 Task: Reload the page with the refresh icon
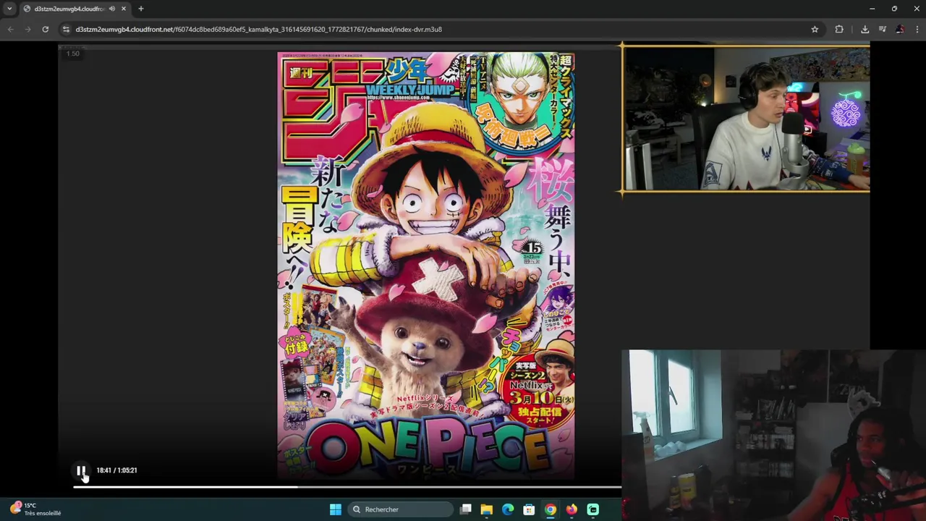coord(45,29)
